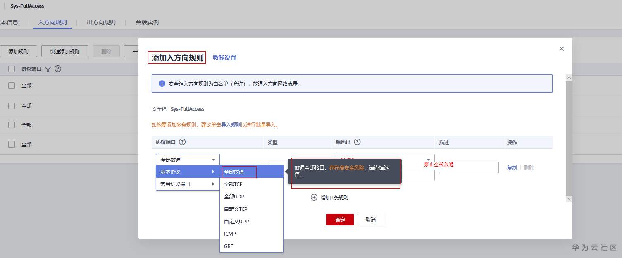
Task: Check the first 全部 rule row checkbox
Action: (12, 85)
